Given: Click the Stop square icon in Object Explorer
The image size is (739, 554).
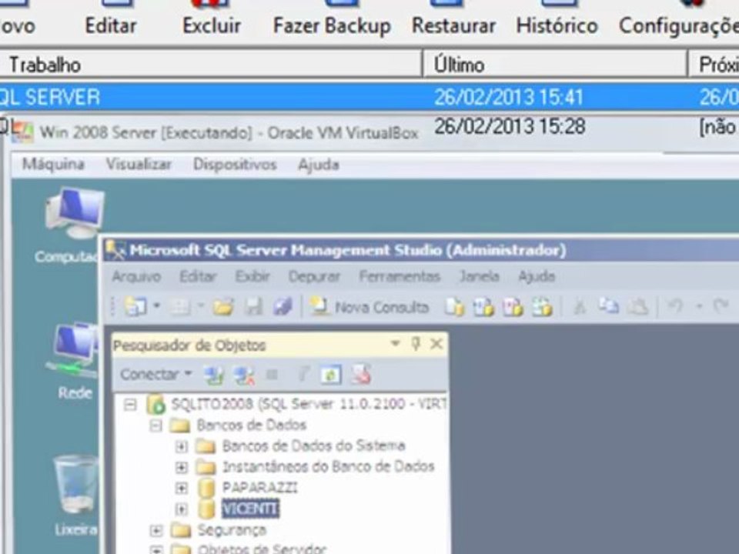Looking at the screenshot, I should (272, 375).
